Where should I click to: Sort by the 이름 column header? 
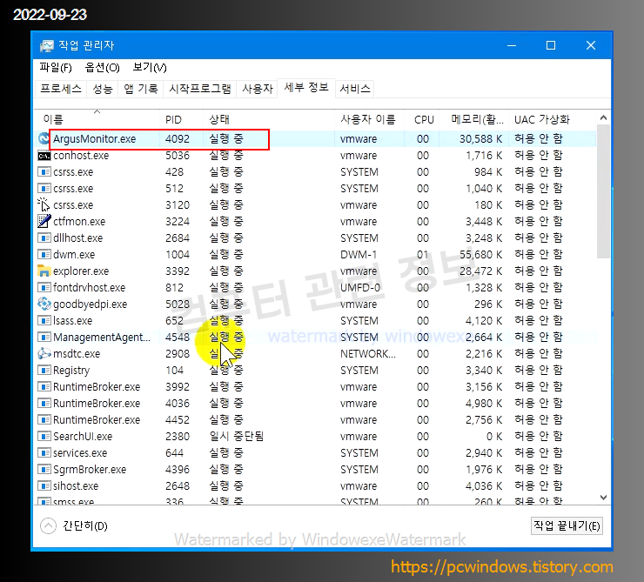pos(97,119)
